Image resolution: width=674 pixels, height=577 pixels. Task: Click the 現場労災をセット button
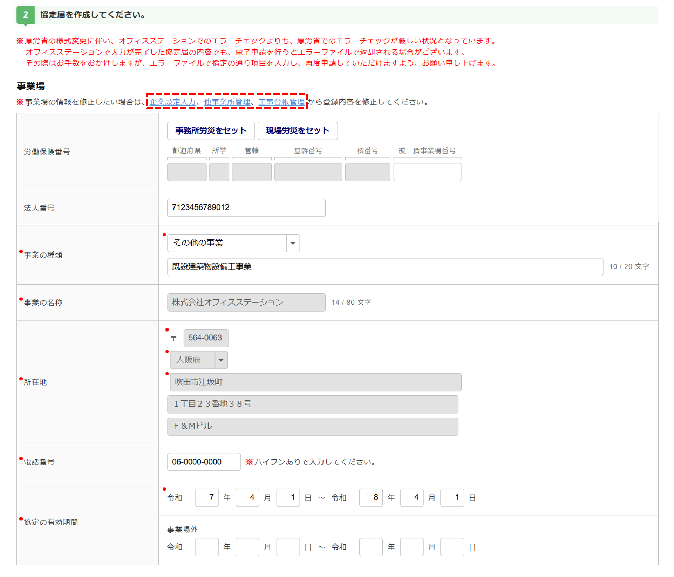297,131
